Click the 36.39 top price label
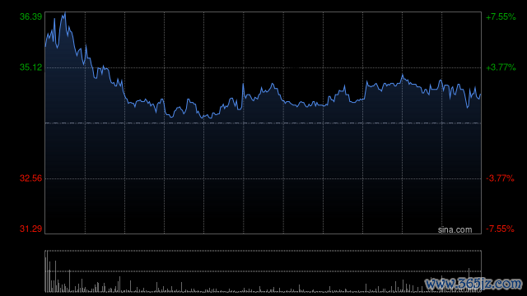The width and height of the screenshot is (527, 296). tap(31, 16)
